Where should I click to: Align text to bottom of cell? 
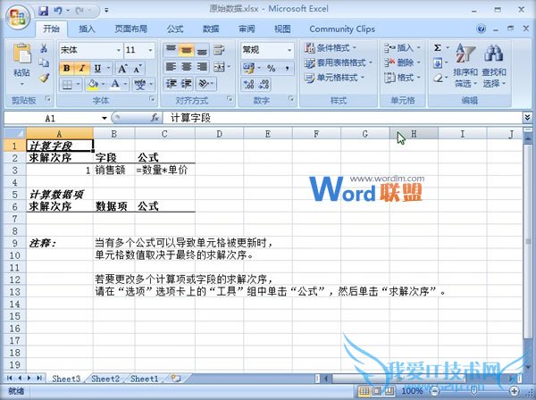coord(202,50)
